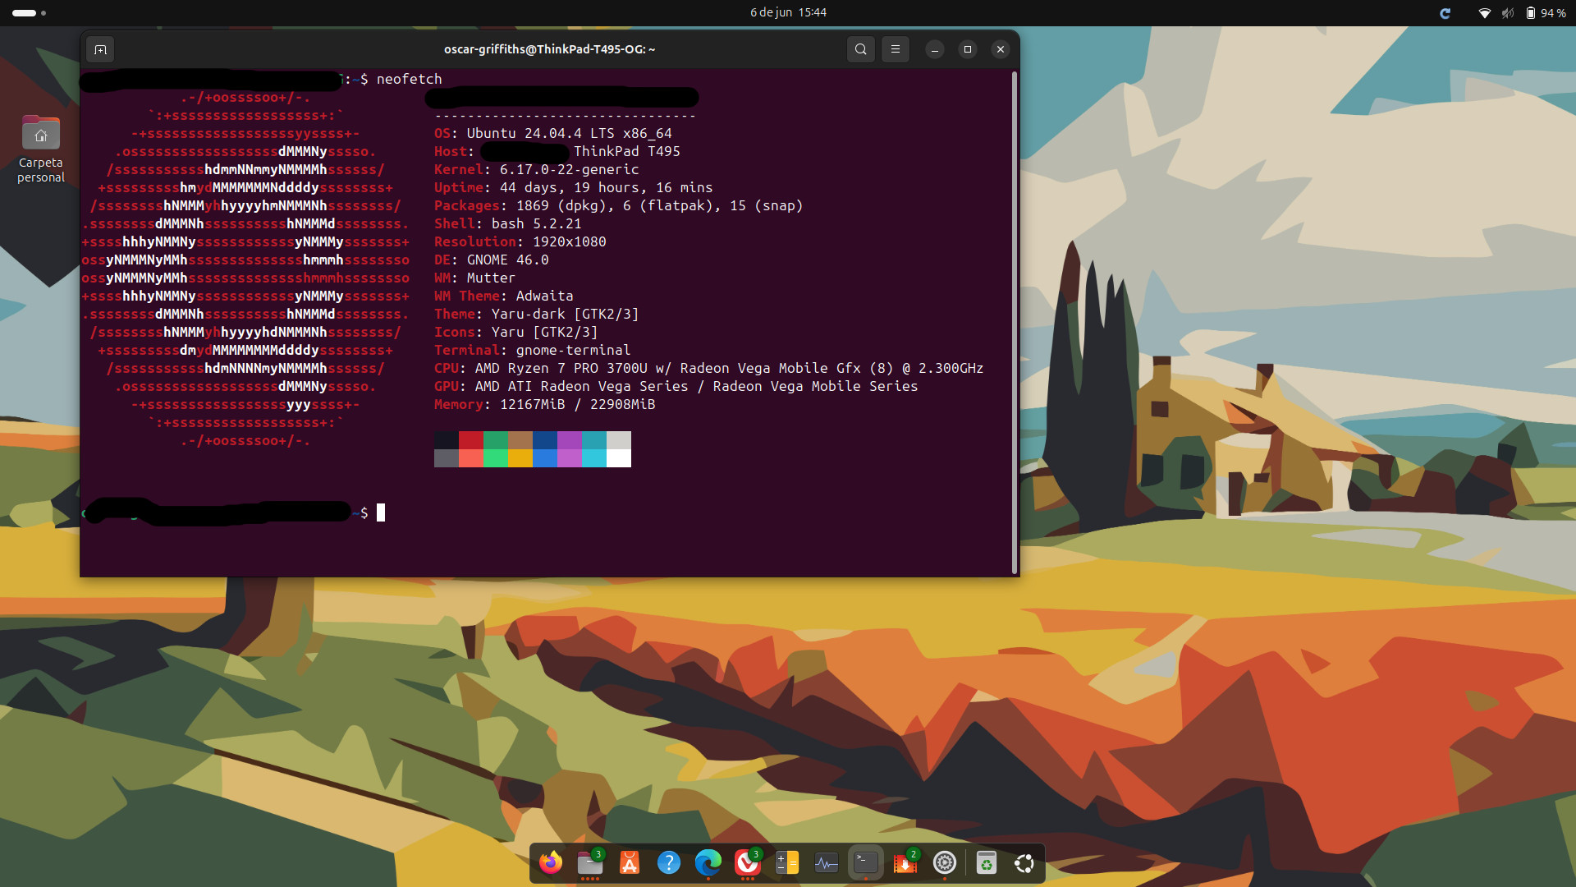The height and width of the screenshot is (887, 1576).
Task: Open the Trash from the dock
Action: pyautogui.click(x=987, y=862)
